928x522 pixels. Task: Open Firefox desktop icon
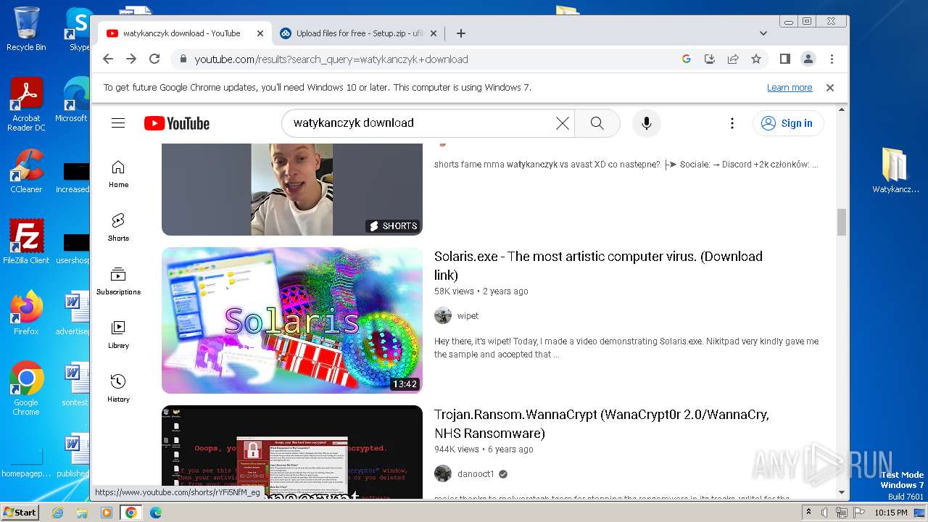pos(26,313)
